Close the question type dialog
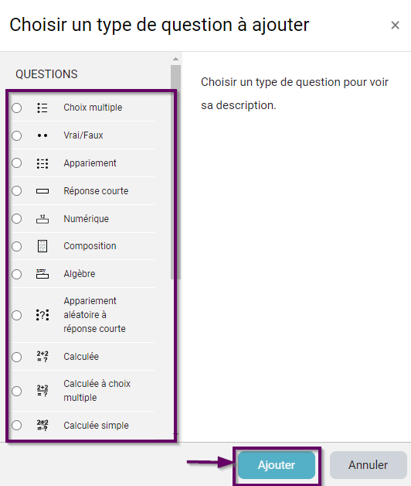Image resolution: width=411 pixels, height=486 pixels. click(x=395, y=25)
